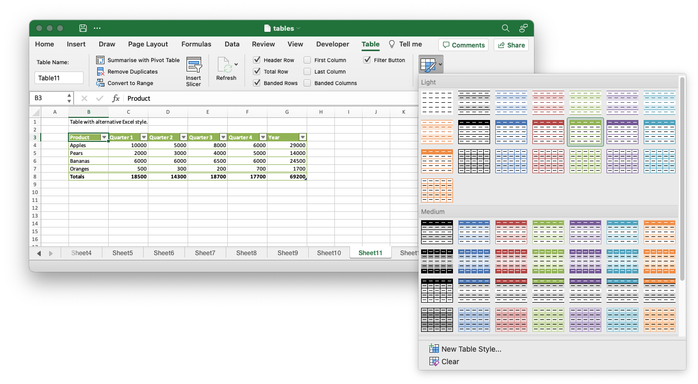Open the Year column filter dropdown
This screenshot has width=698, height=384.
coord(303,137)
